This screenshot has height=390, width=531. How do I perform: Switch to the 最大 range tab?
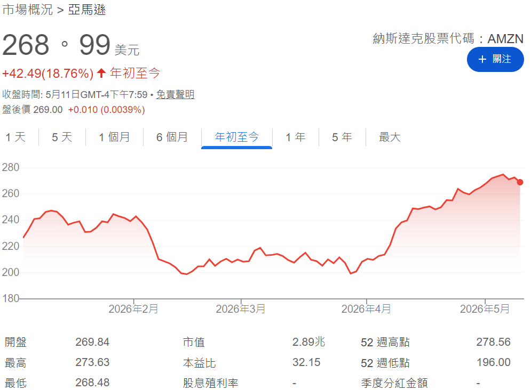click(390, 137)
